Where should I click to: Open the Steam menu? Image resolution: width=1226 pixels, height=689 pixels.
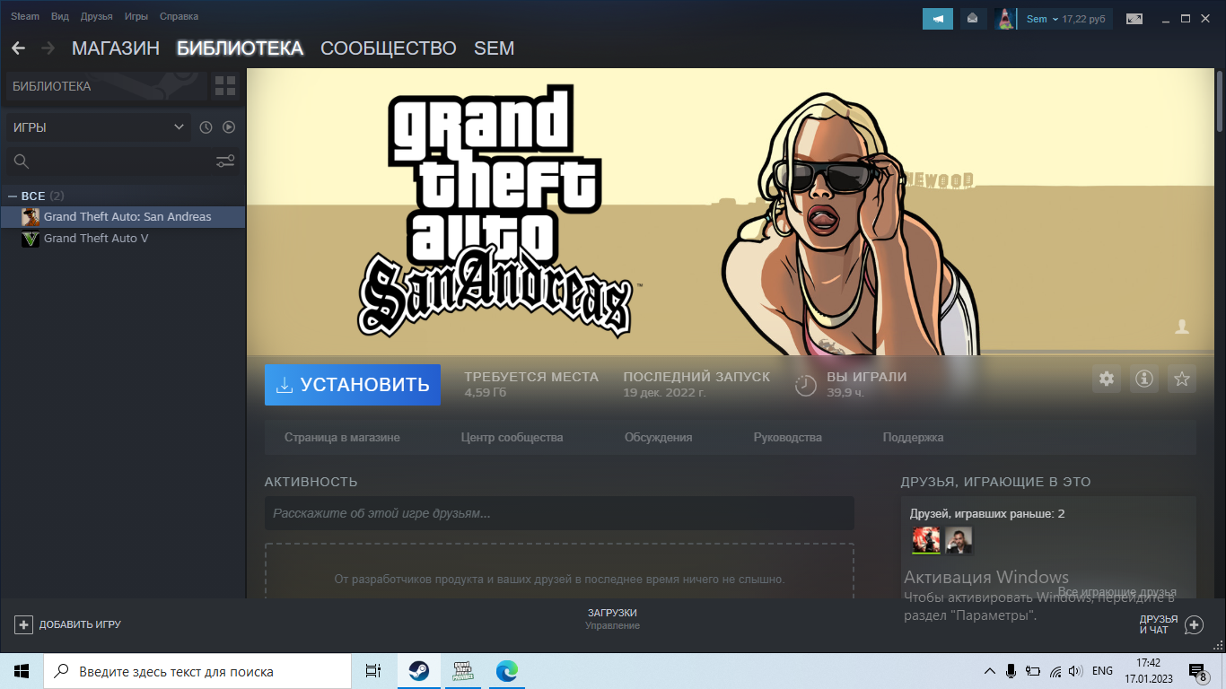25,17
